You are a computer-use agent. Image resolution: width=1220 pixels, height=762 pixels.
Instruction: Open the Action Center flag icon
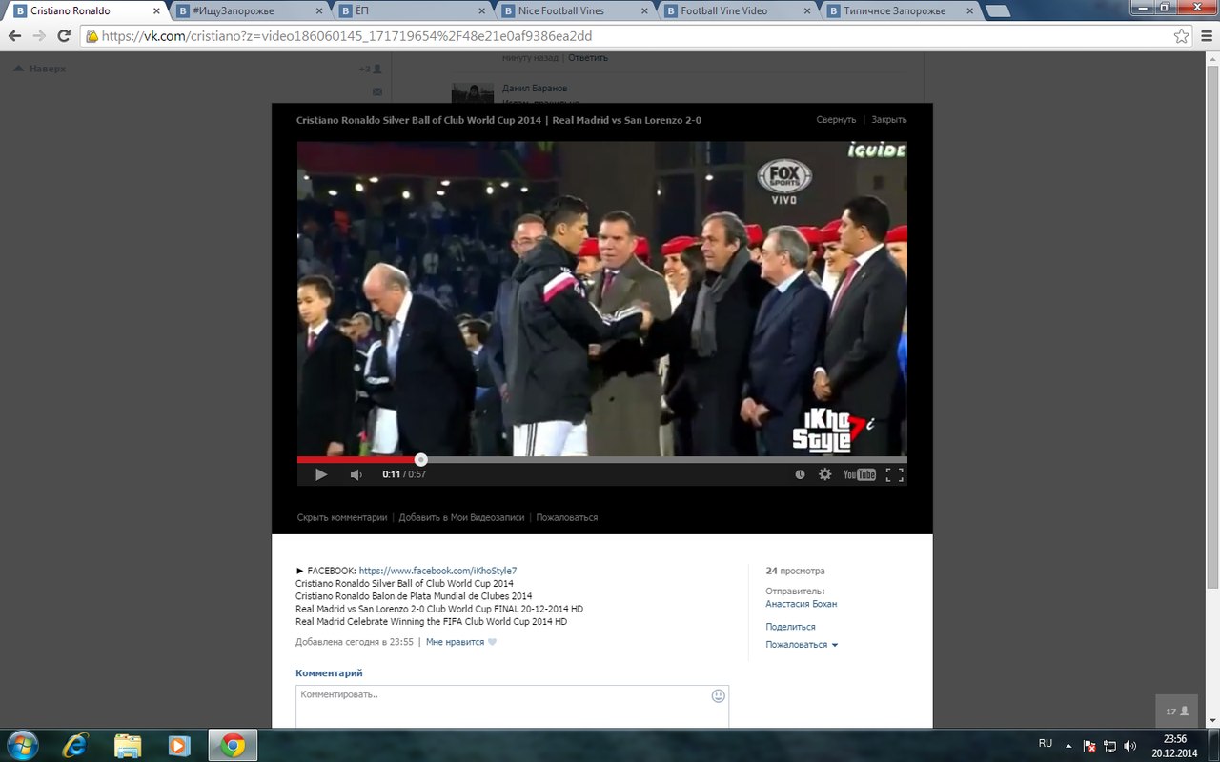tap(1089, 745)
